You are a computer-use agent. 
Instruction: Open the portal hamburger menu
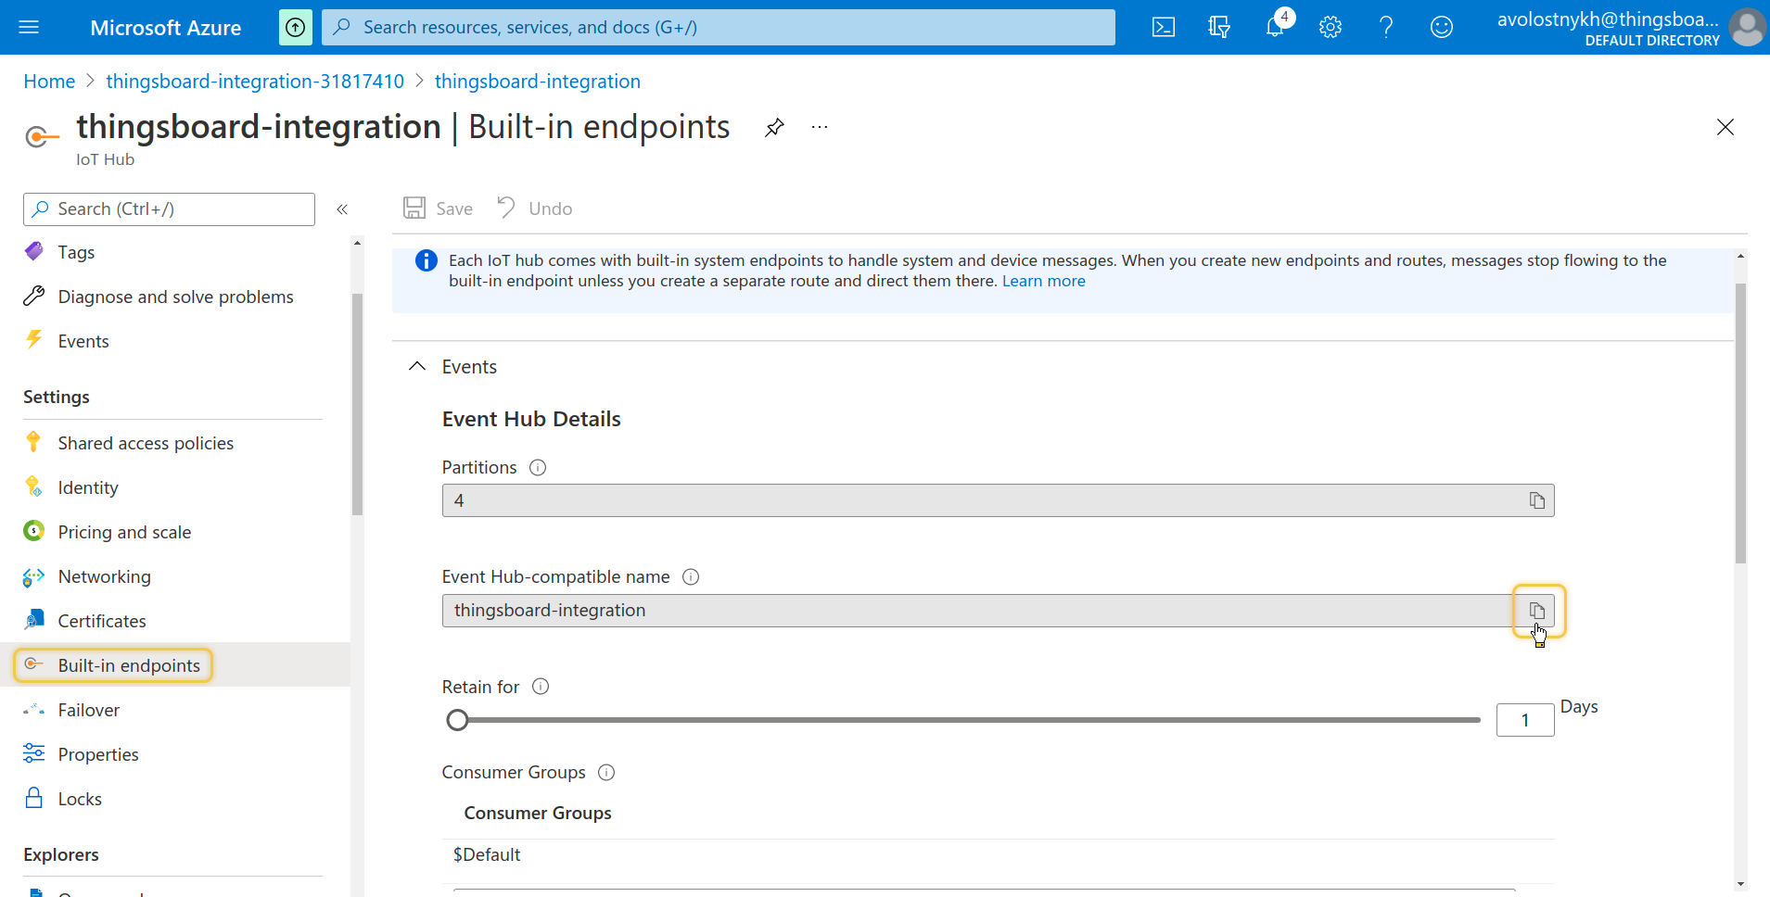pos(29,27)
